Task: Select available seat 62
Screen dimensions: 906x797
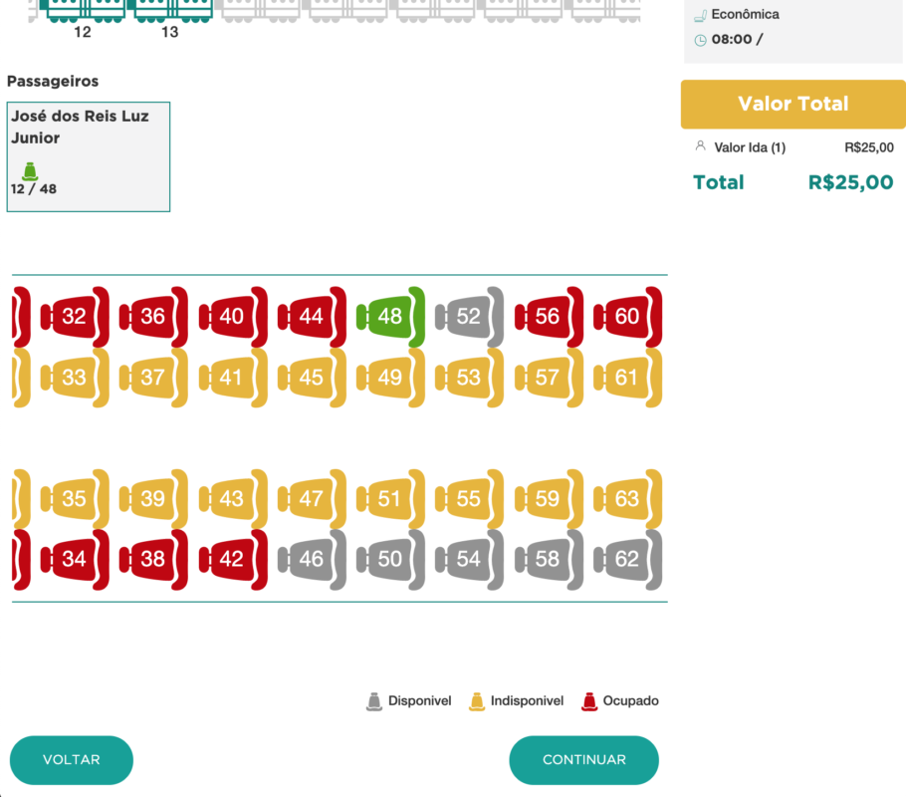Action: point(627,560)
